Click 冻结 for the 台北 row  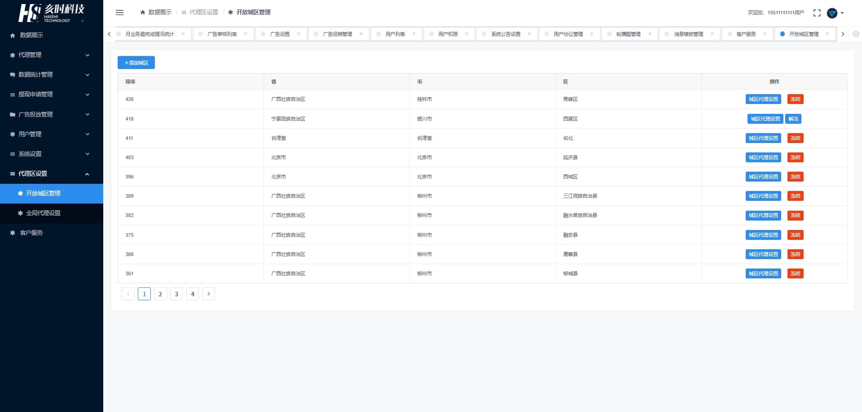[795, 138]
